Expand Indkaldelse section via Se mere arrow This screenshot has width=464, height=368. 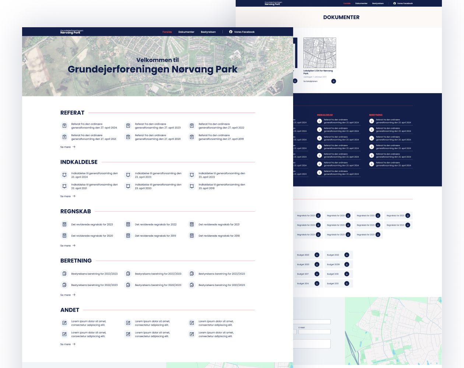click(74, 196)
